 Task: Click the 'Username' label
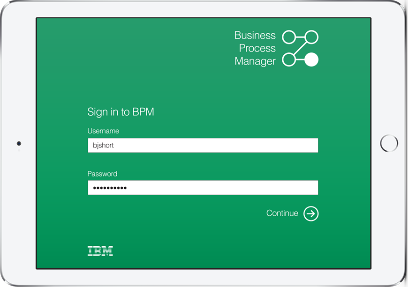[x=103, y=131]
